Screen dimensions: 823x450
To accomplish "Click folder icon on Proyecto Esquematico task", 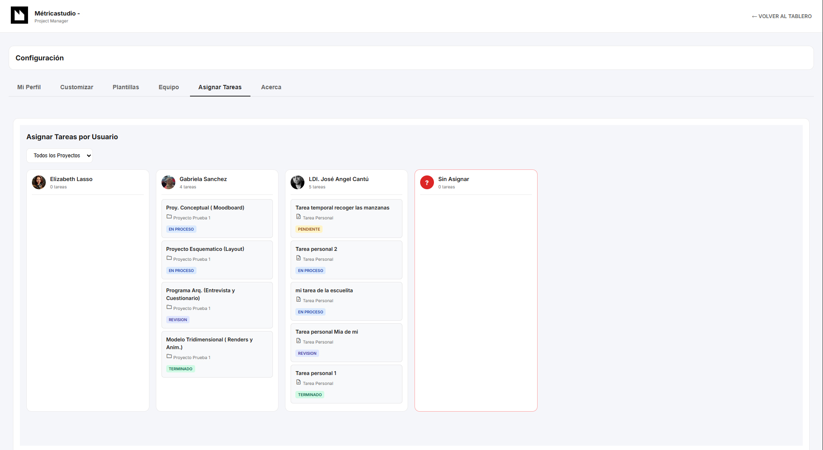I will point(169,258).
